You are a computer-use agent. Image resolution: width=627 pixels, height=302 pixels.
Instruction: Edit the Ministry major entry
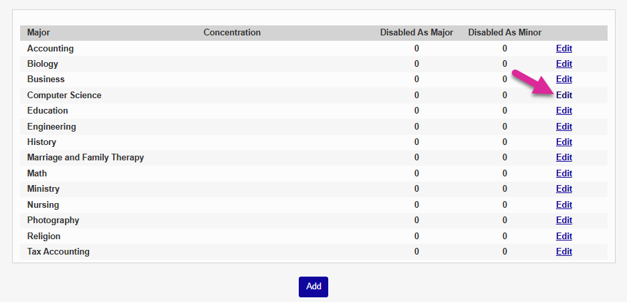(x=564, y=189)
